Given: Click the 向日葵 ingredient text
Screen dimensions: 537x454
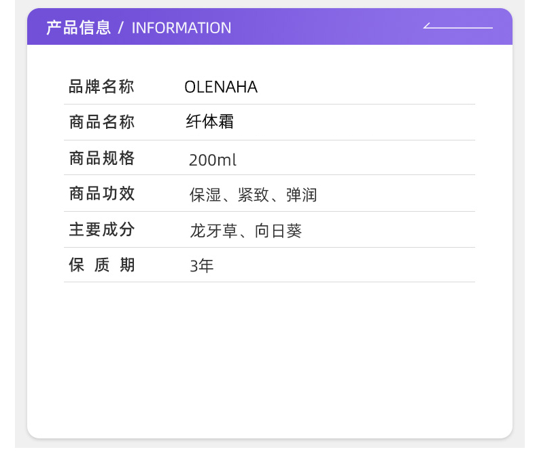Looking at the screenshot, I should [x=278, y=231].
